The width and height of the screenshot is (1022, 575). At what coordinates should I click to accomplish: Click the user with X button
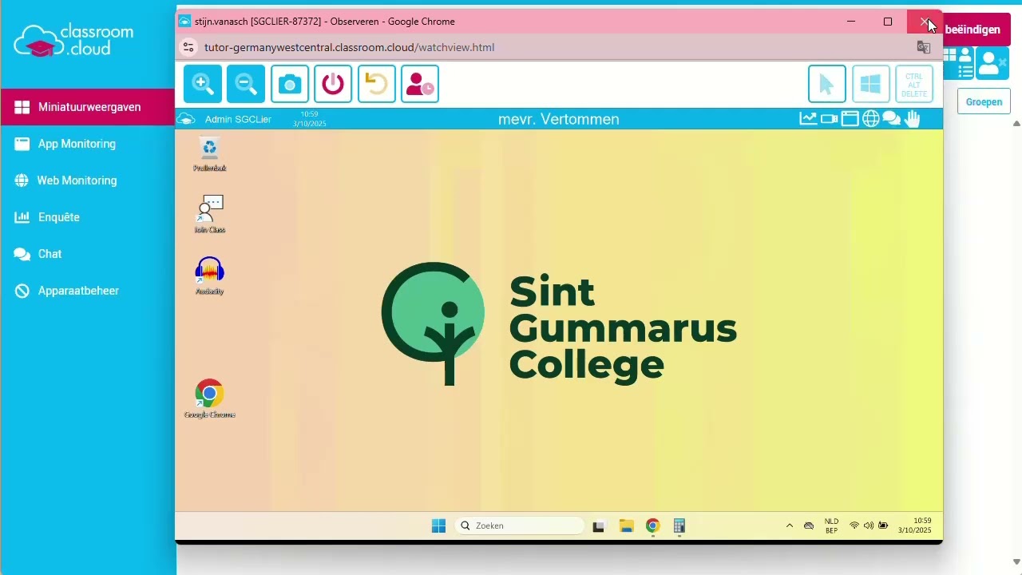coord(992,64)
